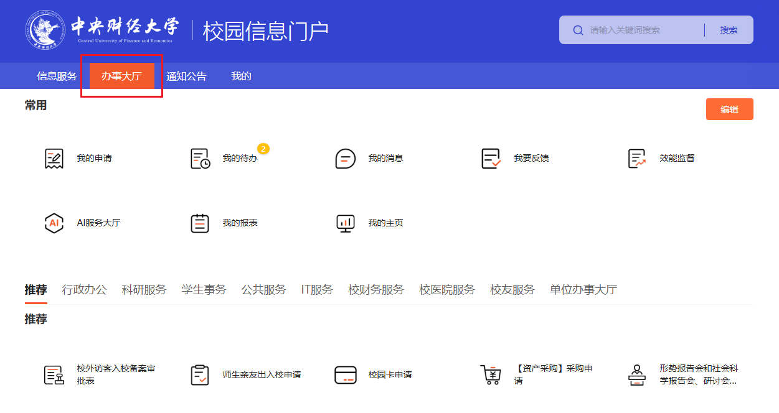The image size is (779, 413).
Task: Open the 校园卡申请 card icon
Action: [346, 375]
